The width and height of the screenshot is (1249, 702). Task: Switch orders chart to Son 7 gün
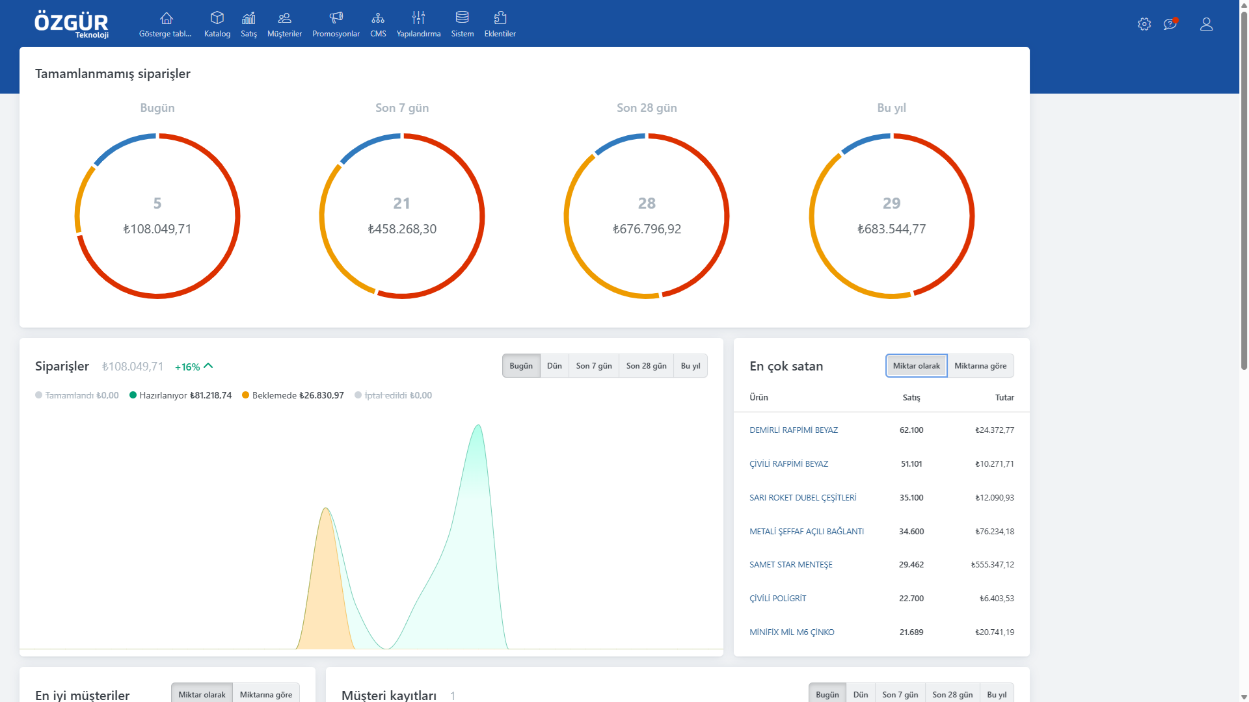(x=593, y=366)
